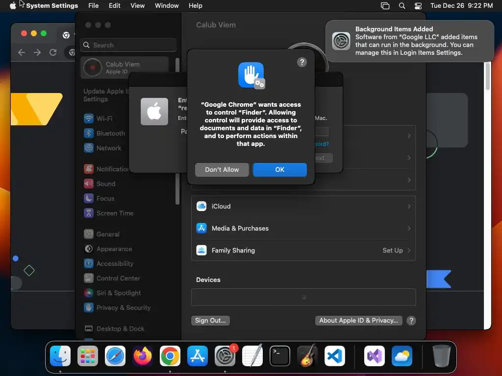The image size is (502, 376).
Task: Select Calub Viem Apple ID sidebar entry
Action: (125, 68)
